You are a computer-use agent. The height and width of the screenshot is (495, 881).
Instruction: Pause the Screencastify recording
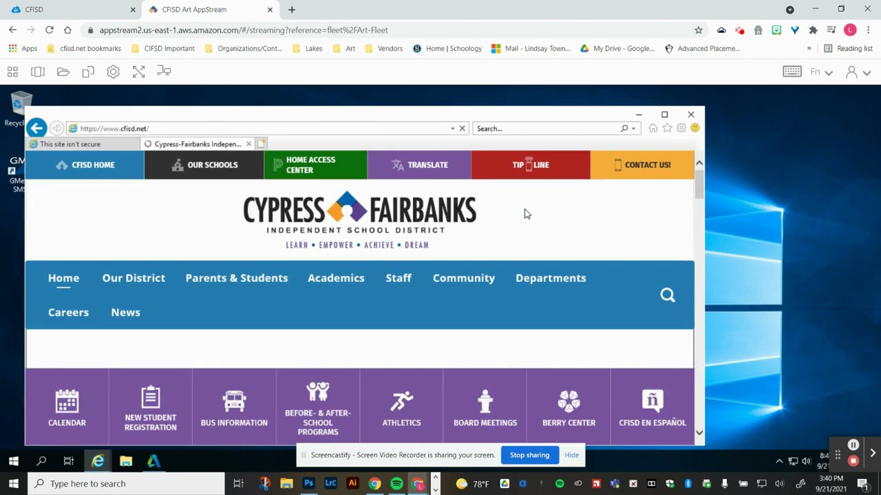(853, 445)
